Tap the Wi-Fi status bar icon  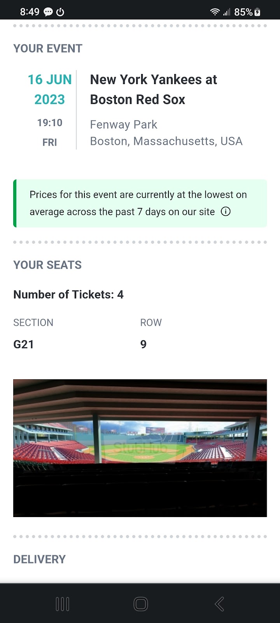(215, 12)
